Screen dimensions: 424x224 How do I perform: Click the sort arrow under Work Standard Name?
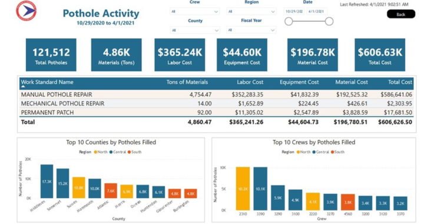[23, 87]
